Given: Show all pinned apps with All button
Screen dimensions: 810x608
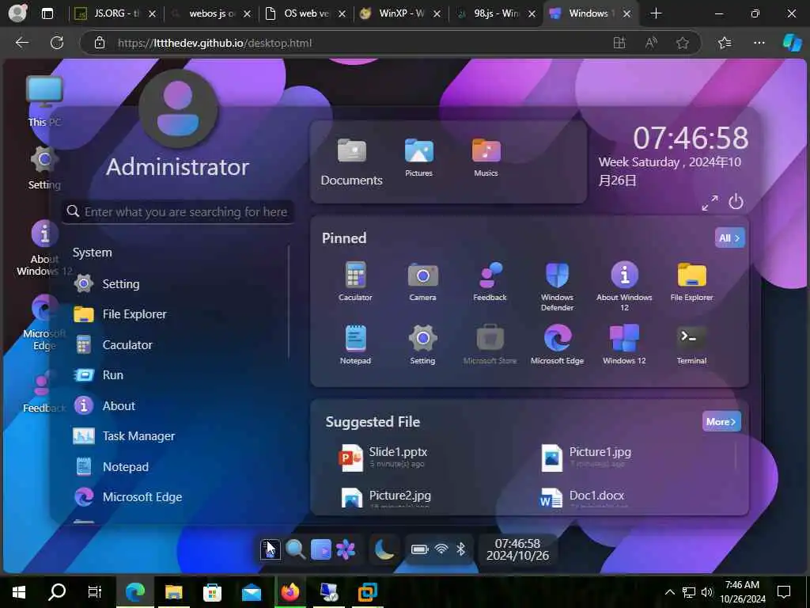Looking at the screenshot, I should pyautogui.click(x=729, y=237).
